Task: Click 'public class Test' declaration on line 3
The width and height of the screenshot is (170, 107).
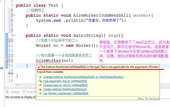Action: 39,5
